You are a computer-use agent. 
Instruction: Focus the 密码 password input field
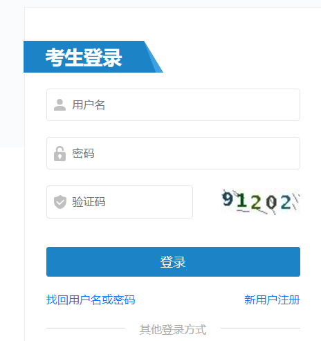click(x=173, y=153)
